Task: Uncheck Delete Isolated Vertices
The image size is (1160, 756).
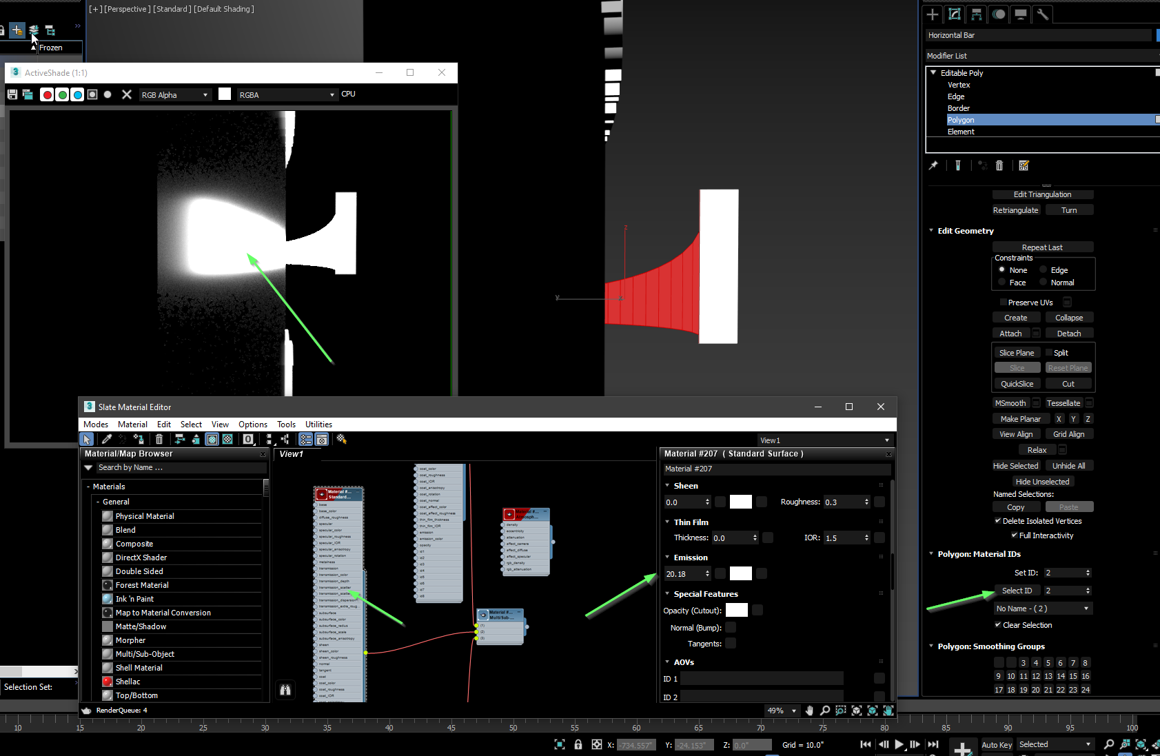Action: [998, 520]
